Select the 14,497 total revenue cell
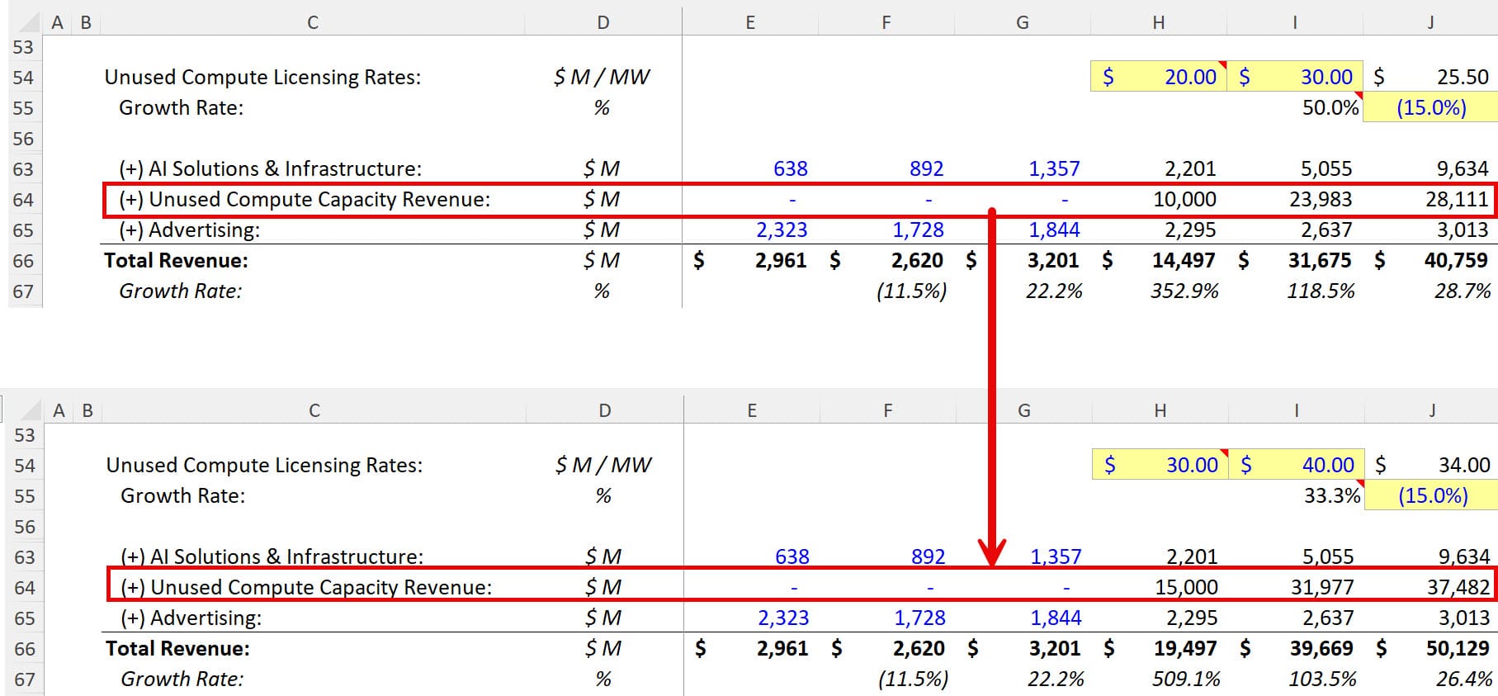Image resolution: width=1498 pixels, height=696 pixels. click(1159, 260)
